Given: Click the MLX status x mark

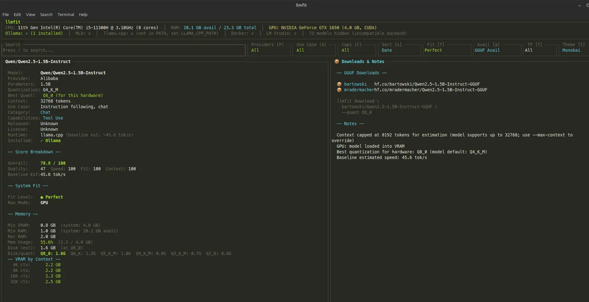Looking at the screenshot, I should tap(89, 33).
